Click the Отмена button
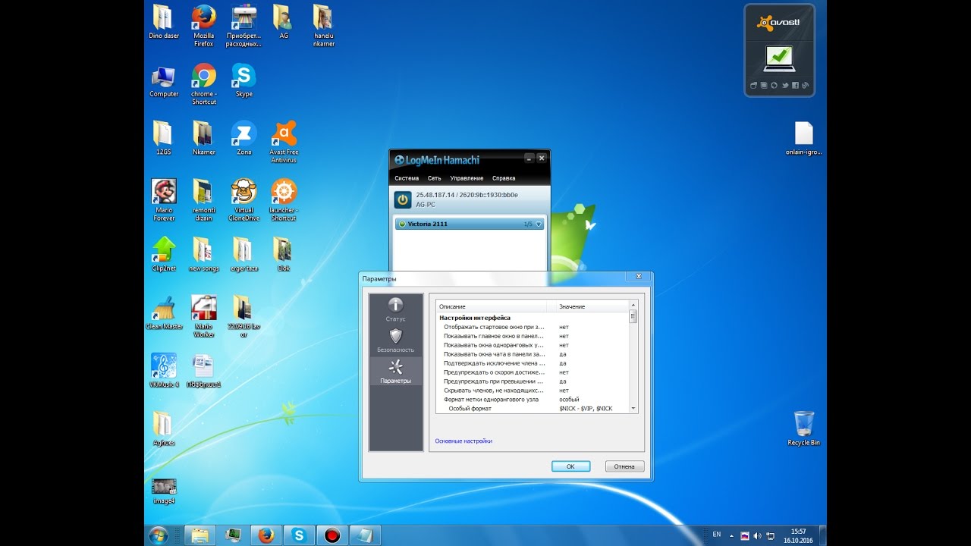The height and width of the screenshot is (546, 971). point(624,466)
